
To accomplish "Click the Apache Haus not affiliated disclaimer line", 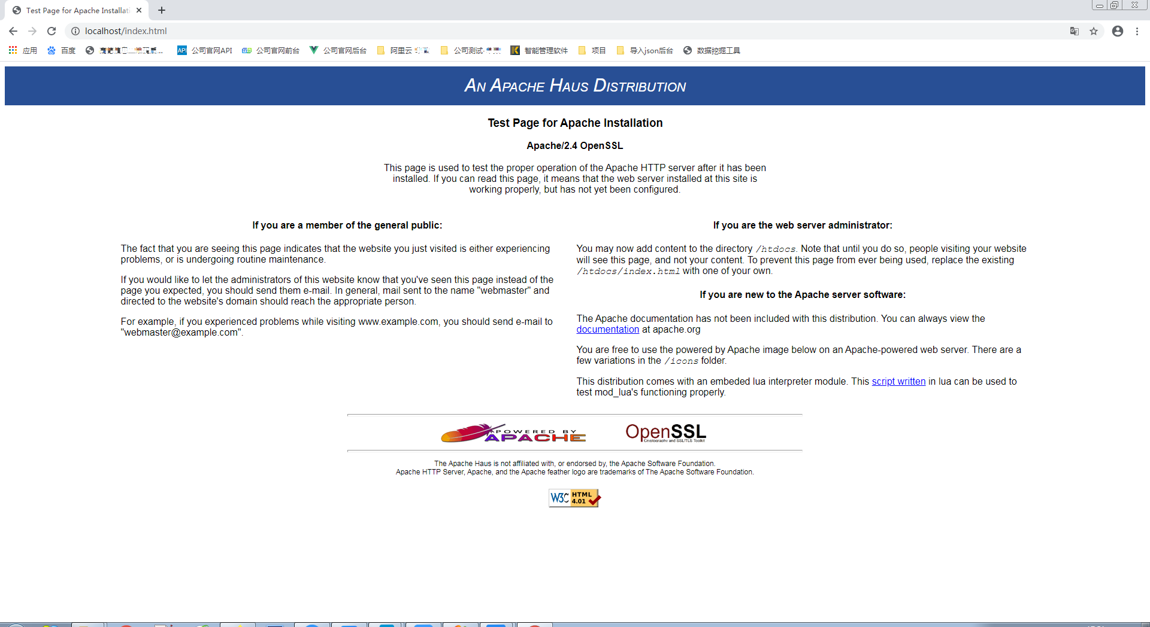I will click(575, 464).
